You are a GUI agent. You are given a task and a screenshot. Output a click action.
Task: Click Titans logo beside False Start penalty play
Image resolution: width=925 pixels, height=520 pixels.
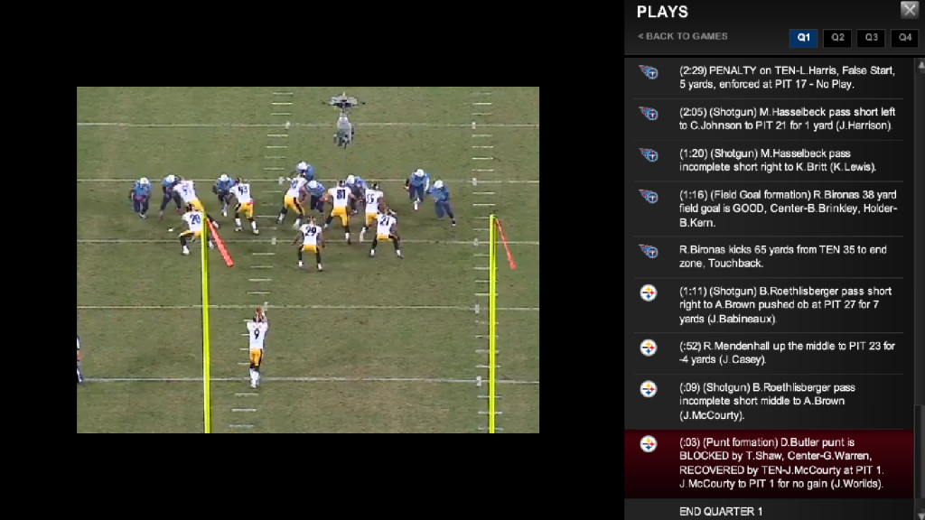click(648, 72)
